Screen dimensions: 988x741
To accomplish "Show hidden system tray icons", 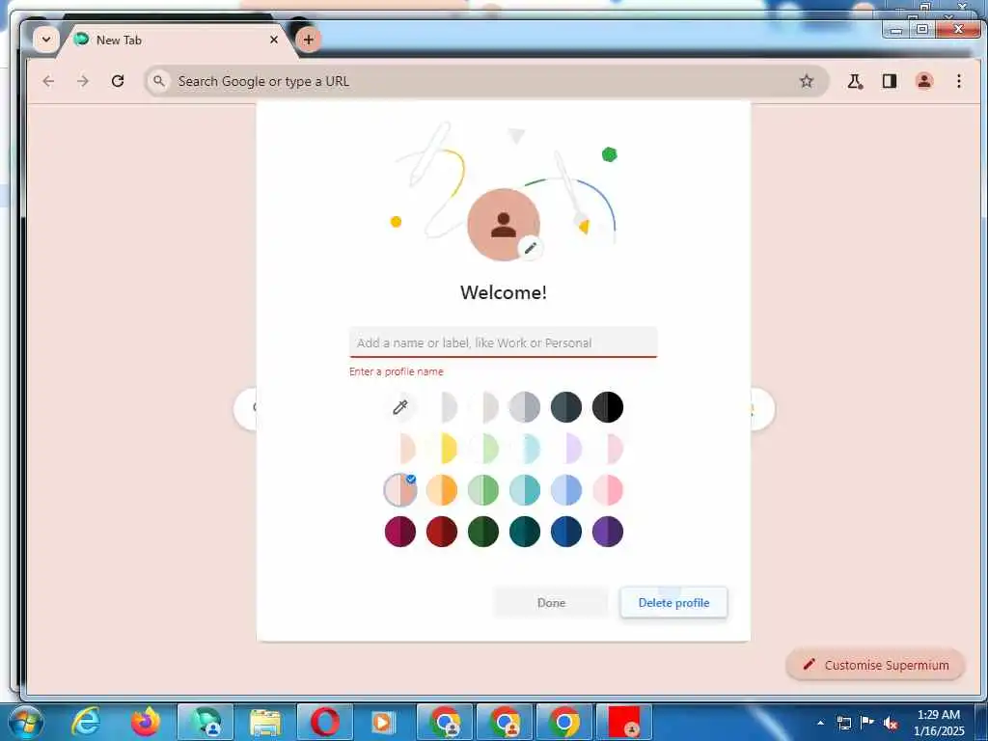I will (820, 722).
